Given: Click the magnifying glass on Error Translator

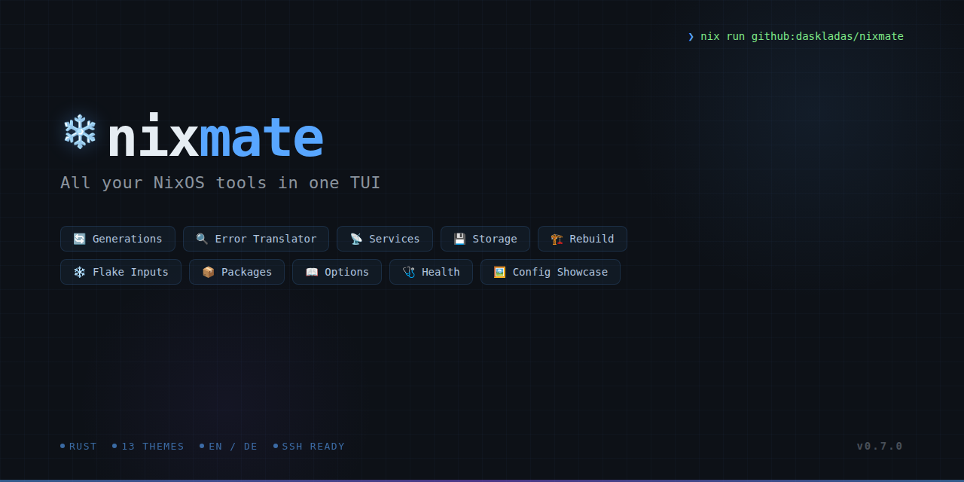Looking at the screenshot, I should [201, 239].
